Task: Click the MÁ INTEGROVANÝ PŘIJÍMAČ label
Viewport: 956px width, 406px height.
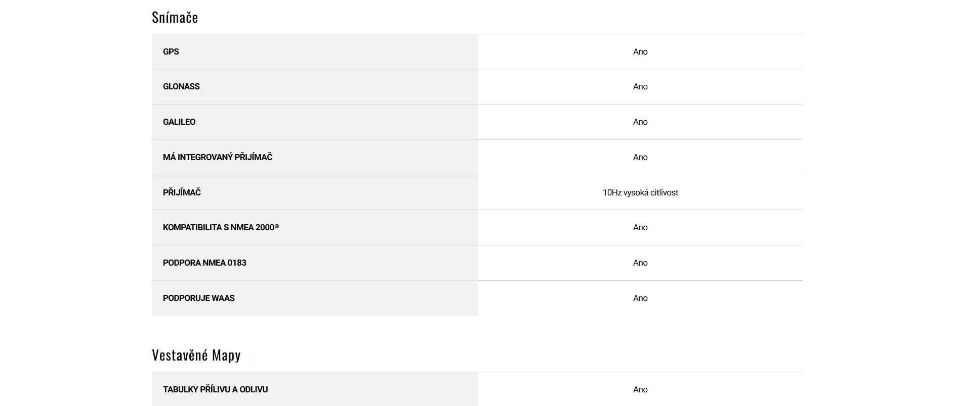Action: tap(218, 157)
